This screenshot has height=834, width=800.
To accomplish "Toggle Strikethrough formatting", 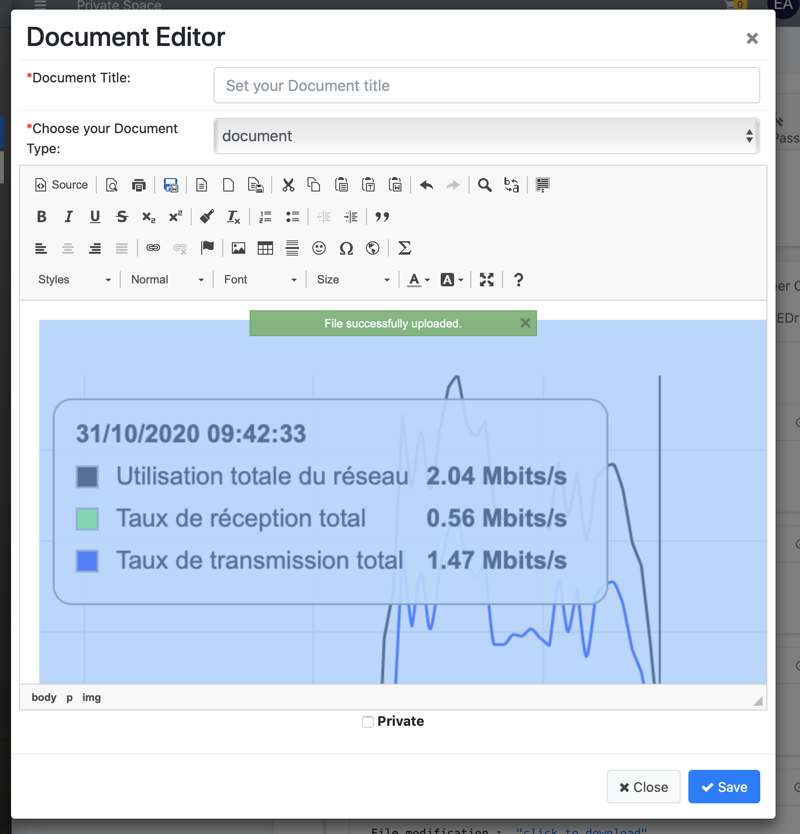I will click(122, 217).
